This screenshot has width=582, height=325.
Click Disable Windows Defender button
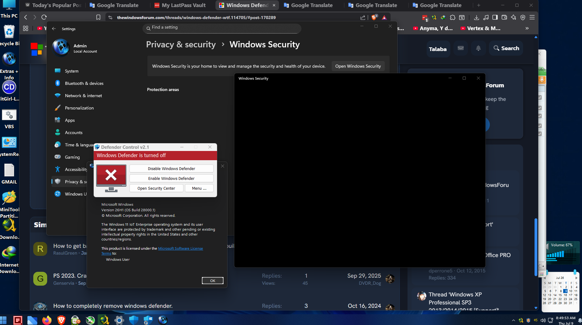pos(171,168)
